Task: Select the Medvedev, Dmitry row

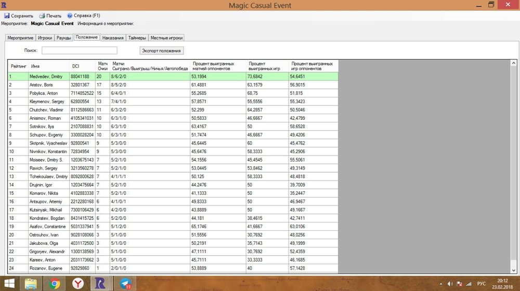Action: click(49, 76)
